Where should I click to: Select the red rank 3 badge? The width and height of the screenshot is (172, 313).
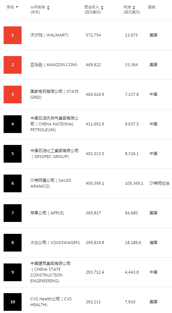[13, 94]
